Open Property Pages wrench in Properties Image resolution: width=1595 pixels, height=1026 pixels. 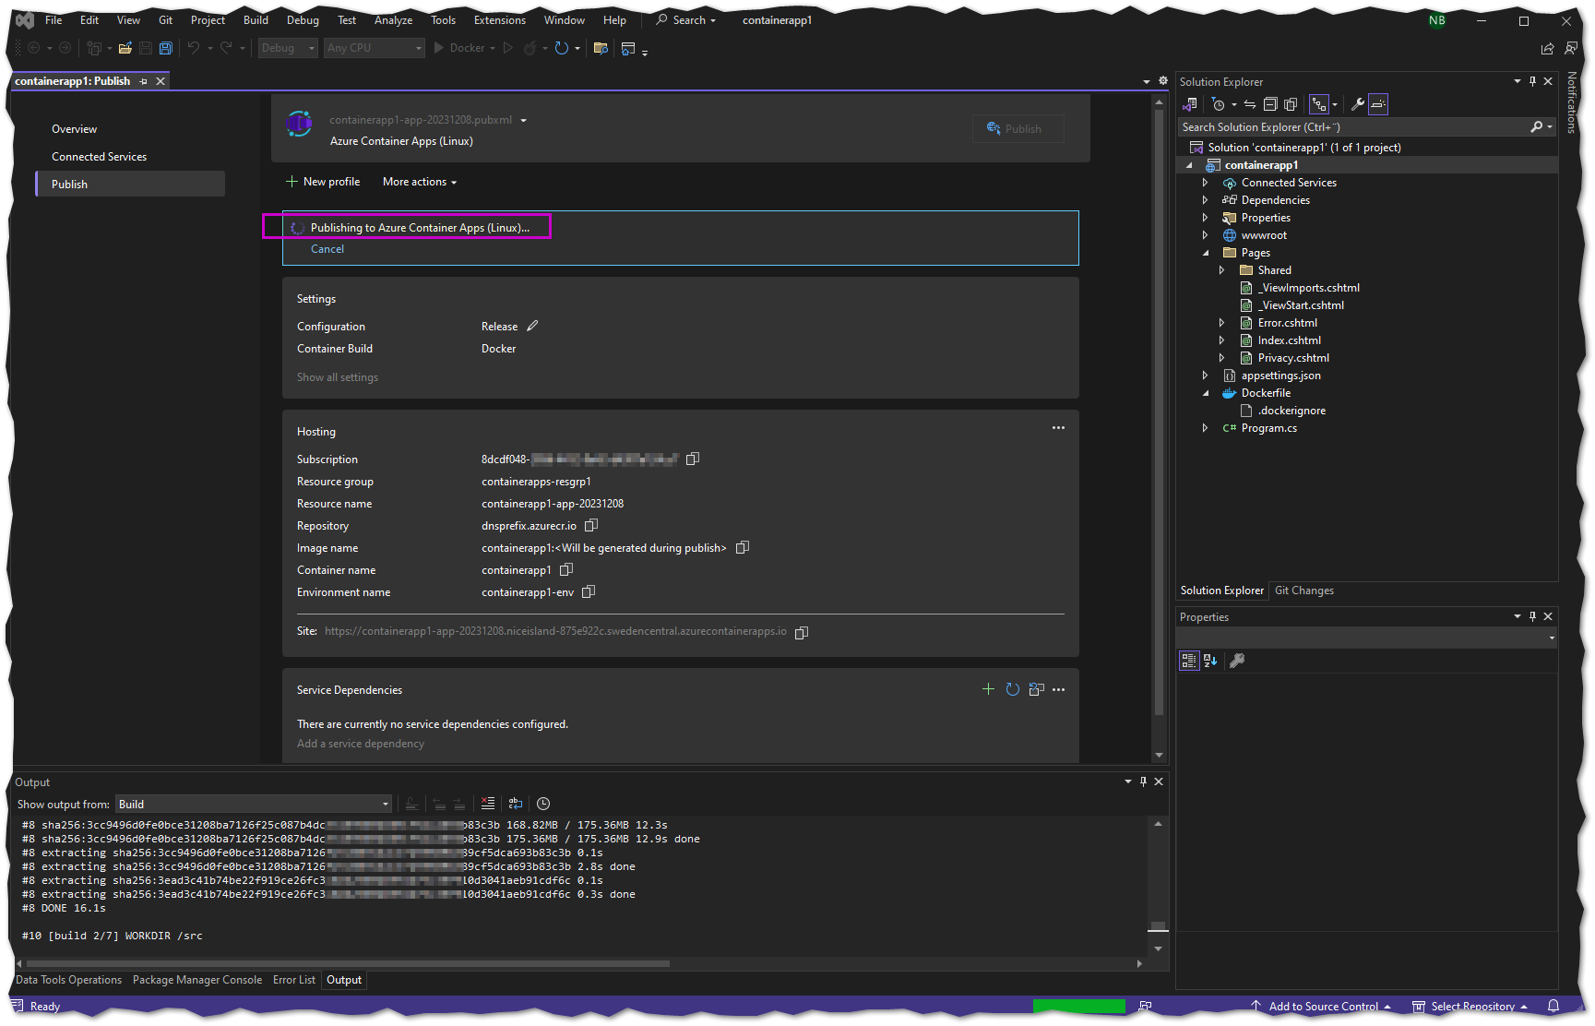(1237, 661)
